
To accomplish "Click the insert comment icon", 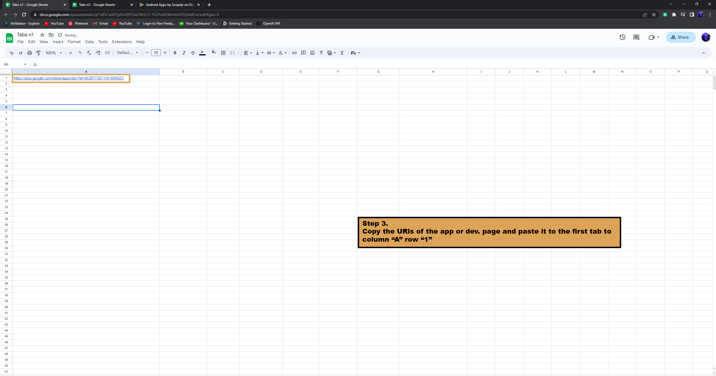I will pos(303,53).
